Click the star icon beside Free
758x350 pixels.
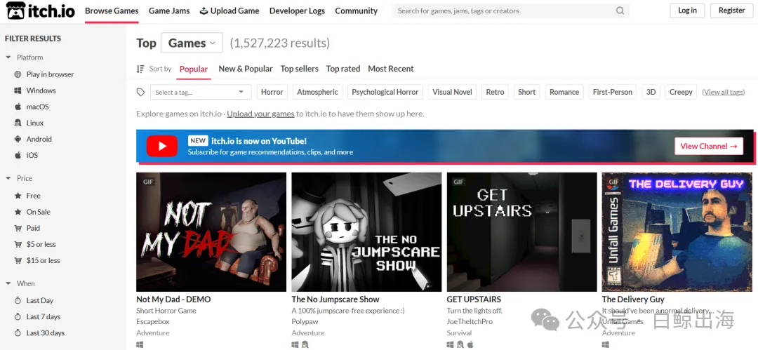tap(18, 196)
